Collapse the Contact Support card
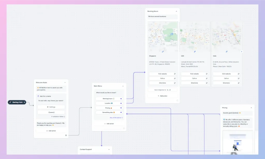The width and height of the screenshot is (265, 159). click(109, 149)
